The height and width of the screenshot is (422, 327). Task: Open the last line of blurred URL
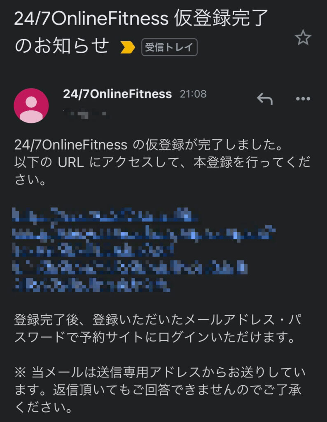coord(91,284)
